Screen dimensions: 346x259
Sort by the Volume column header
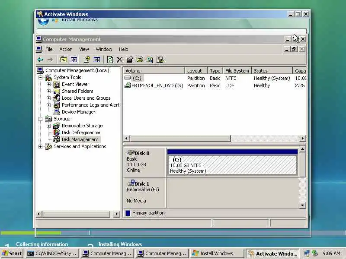[154, 71]
